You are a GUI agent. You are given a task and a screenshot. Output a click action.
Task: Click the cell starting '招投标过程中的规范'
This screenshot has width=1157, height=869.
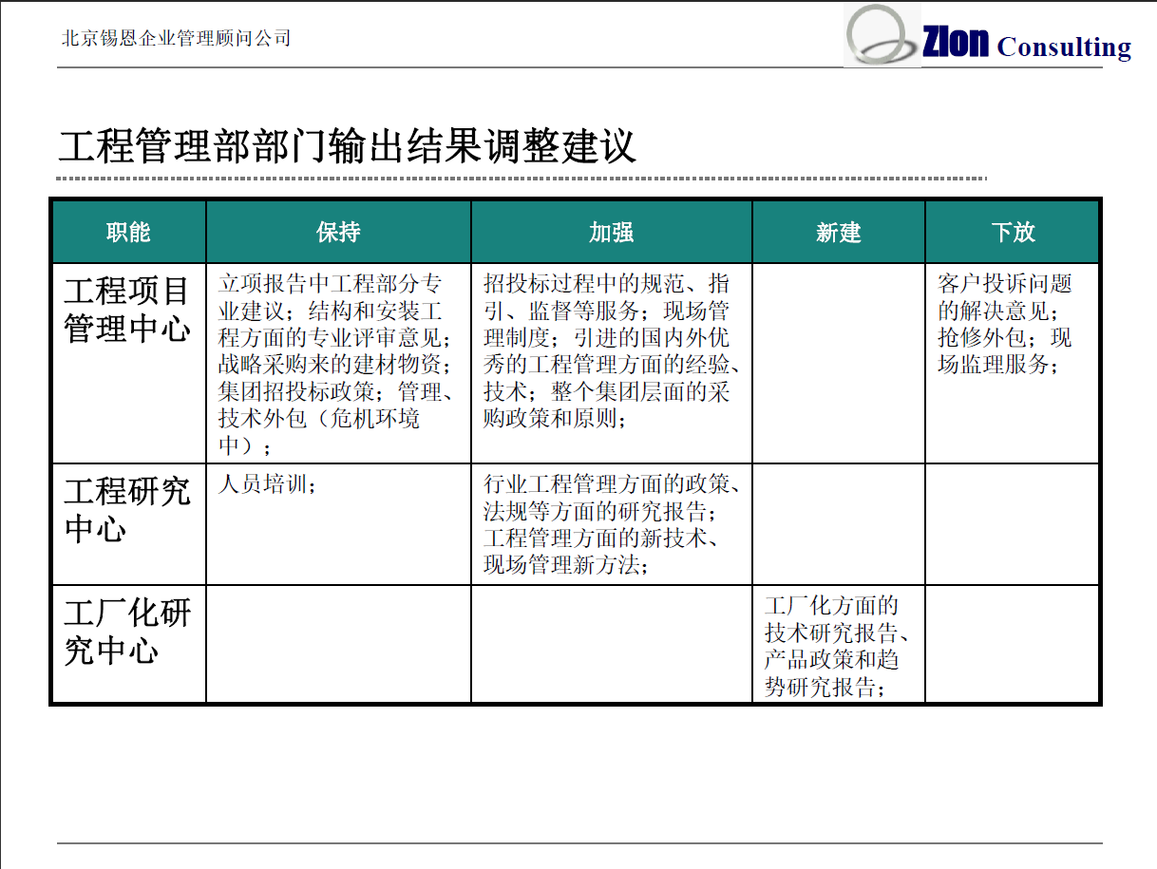pyautogui.click(x=612, y=364)
